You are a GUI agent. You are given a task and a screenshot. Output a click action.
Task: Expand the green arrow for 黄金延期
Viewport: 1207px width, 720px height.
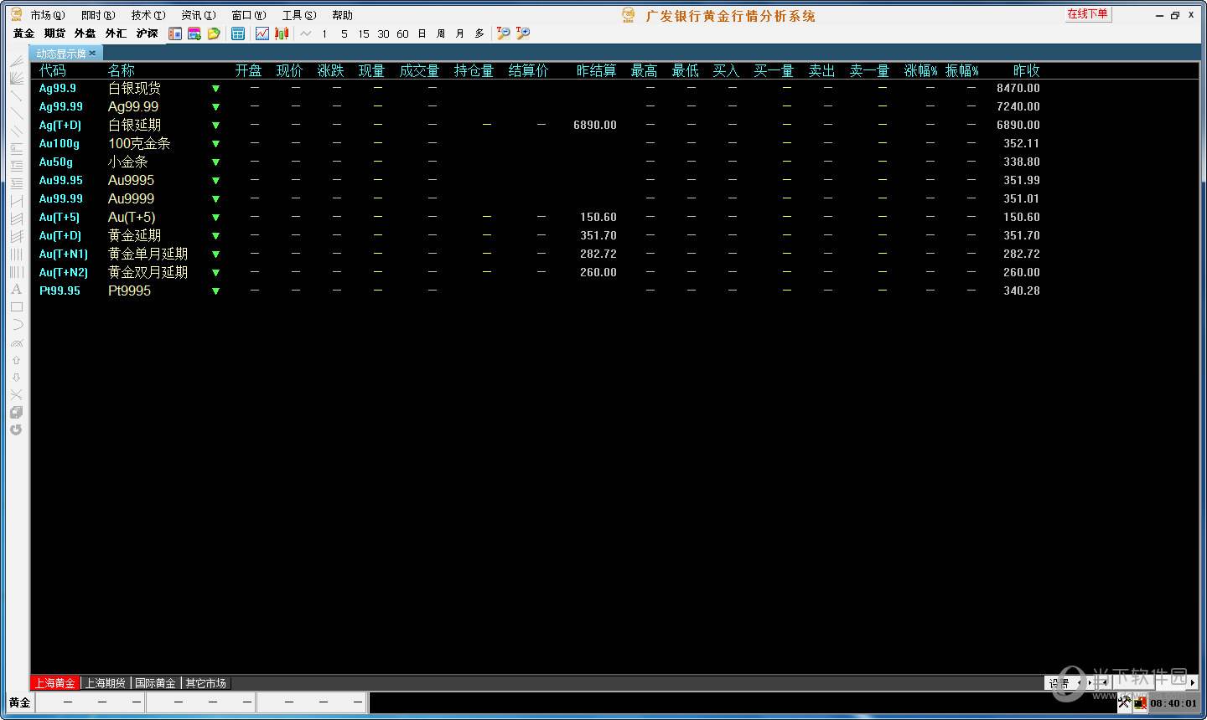point(215,236)
